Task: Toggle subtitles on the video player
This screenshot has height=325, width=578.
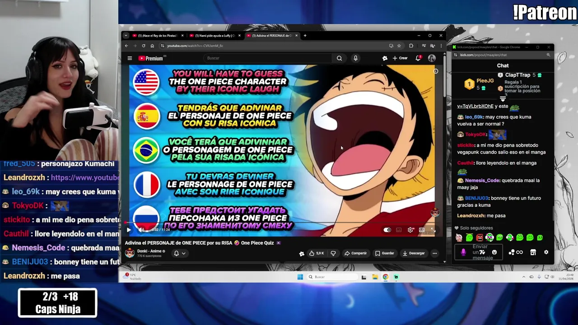Action: tap(399, 230)
